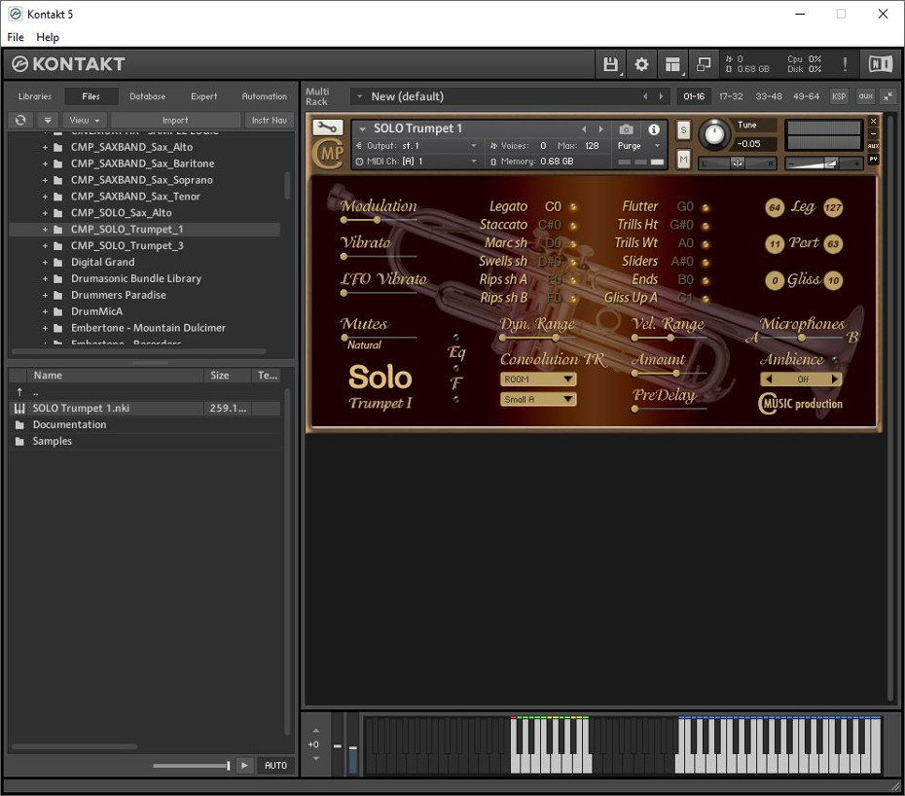Click the save/load disk icon in Kontakt header
905x796 pixels.
click(x=610, y=64)
